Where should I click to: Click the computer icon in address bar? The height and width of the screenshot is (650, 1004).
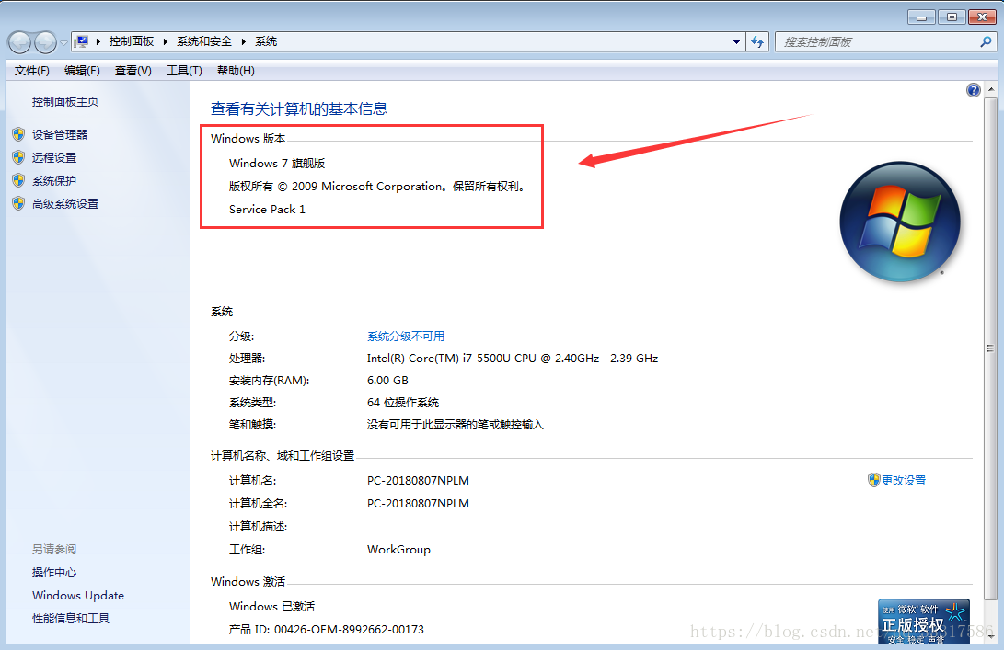pos(81,41)
